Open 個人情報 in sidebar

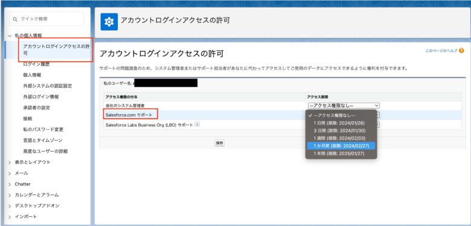pyautogui.click(x=32, y=75)
